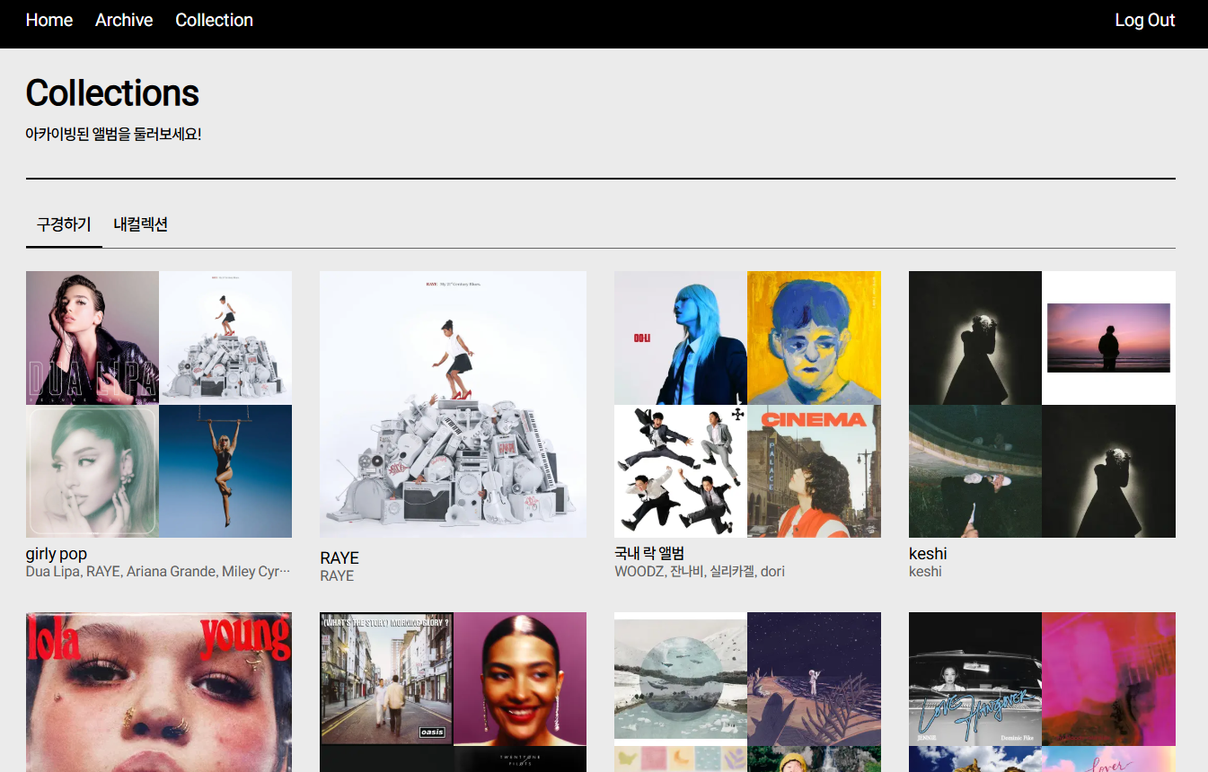Screen dimensions: 1208x772
Task: Select the Love Hangover album cover
Action: [x=975, y=679]
